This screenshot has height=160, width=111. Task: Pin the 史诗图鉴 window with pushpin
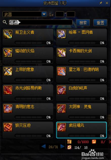(x=101, y=3)
